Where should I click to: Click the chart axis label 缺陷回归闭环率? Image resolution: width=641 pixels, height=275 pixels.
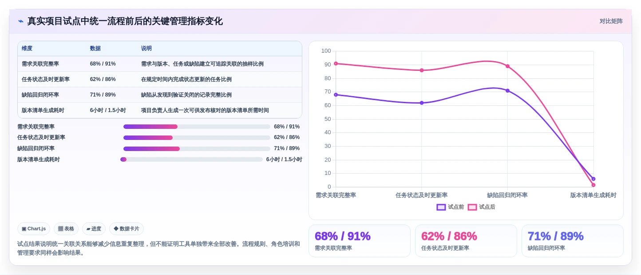click(507, 195)
